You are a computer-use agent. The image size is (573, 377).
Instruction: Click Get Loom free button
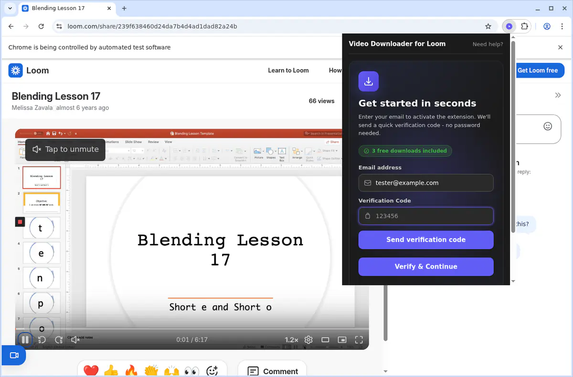pyautogui.click(x=538, y=70)
